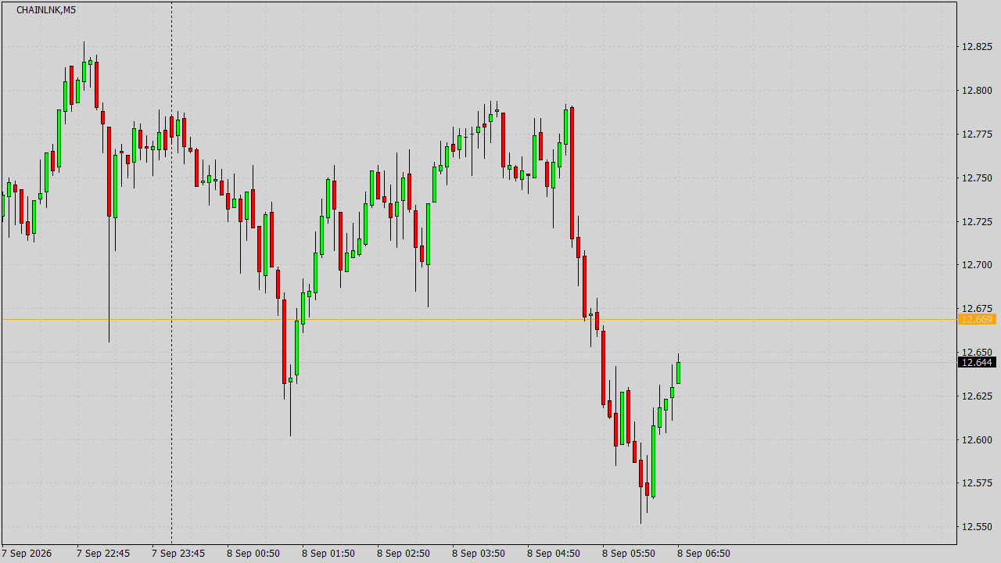
Task: Click the 7 Sep 2026 date label
Action: point(27,554)
